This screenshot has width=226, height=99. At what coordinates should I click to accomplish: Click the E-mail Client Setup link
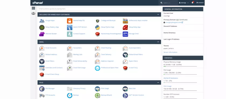pyautogui.click(x=52, y=74)
